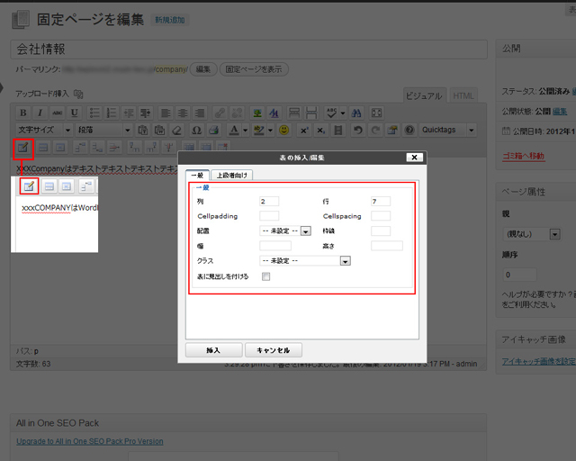Click the ゴミ箱へ移動 link

click(x=524, y=156)
